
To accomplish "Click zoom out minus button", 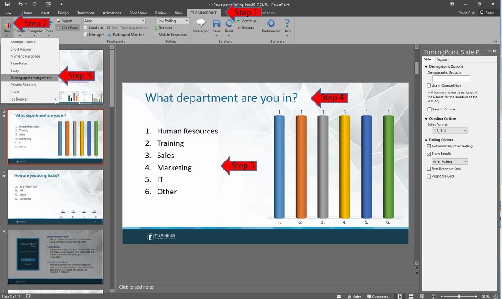I will coord(442,296).
